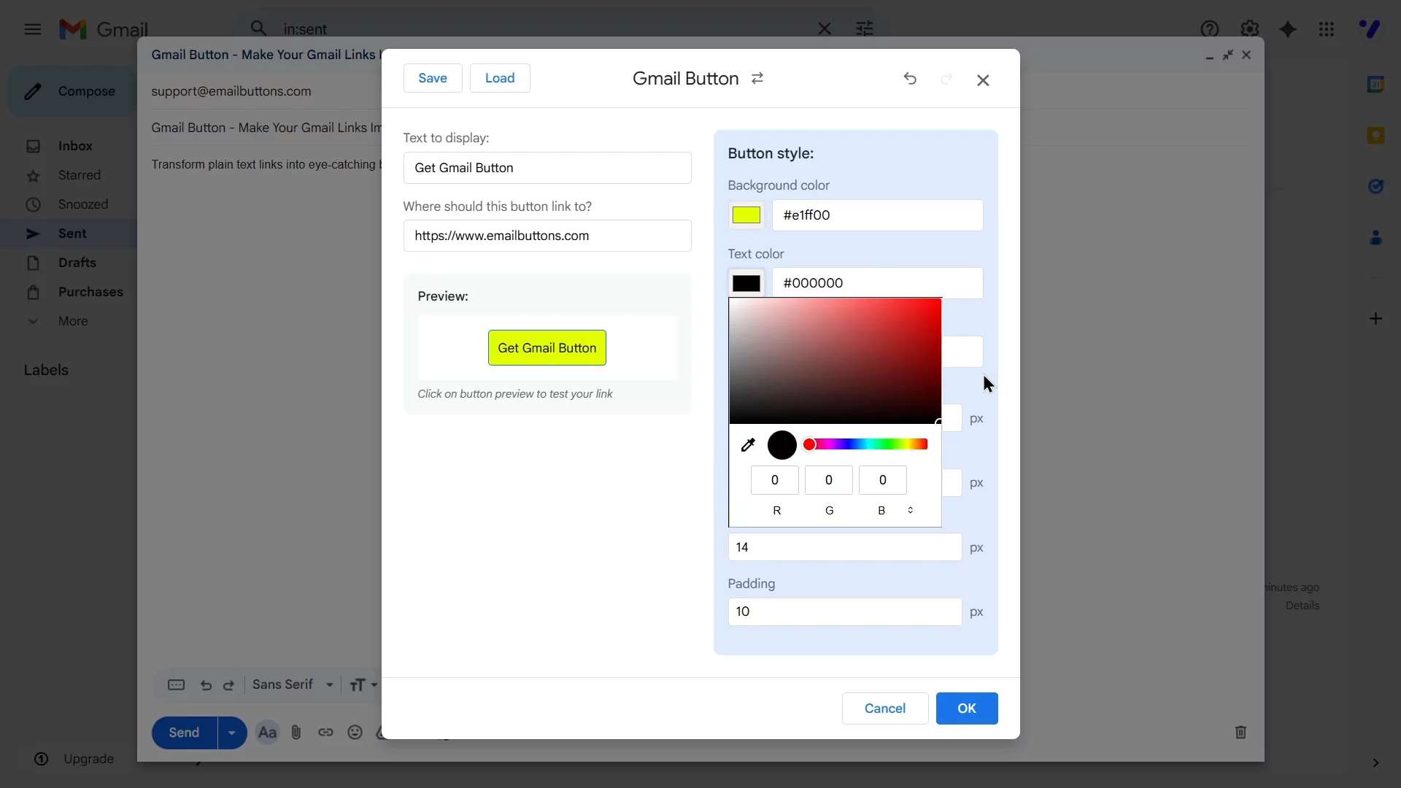Save the Gmail Button configuration
Image resolution: width=1401 pixels, height=788 pixels.
click(x=432, y=78)
